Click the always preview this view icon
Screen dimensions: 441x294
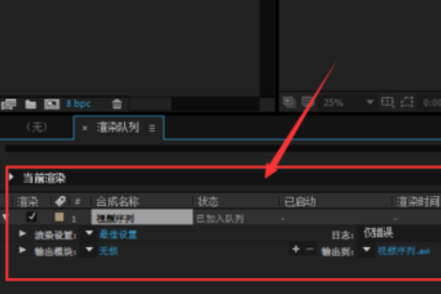point(289,102)
